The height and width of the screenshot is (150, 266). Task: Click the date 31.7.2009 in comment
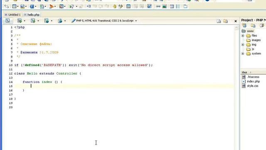tap(49, 52)
